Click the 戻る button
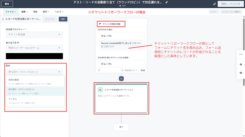The image size is (245, 137). click(7, 4)
